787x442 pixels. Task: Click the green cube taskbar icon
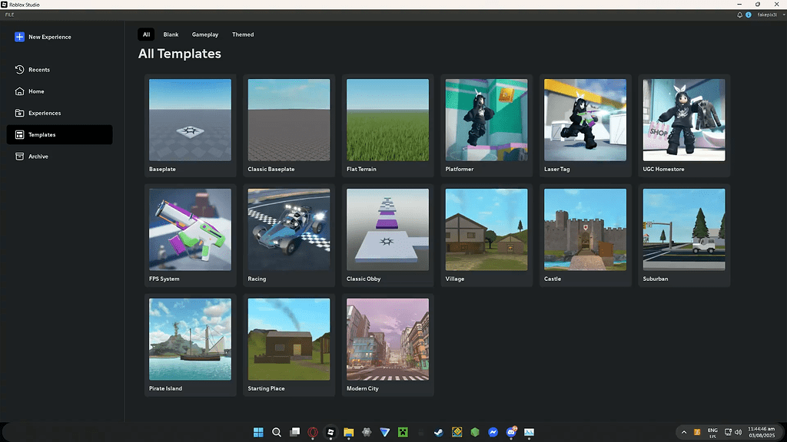(x=475, y=432)
